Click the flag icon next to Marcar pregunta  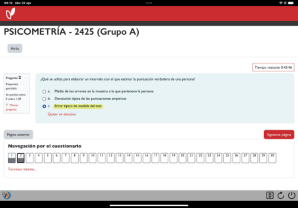tap(7, 105)
